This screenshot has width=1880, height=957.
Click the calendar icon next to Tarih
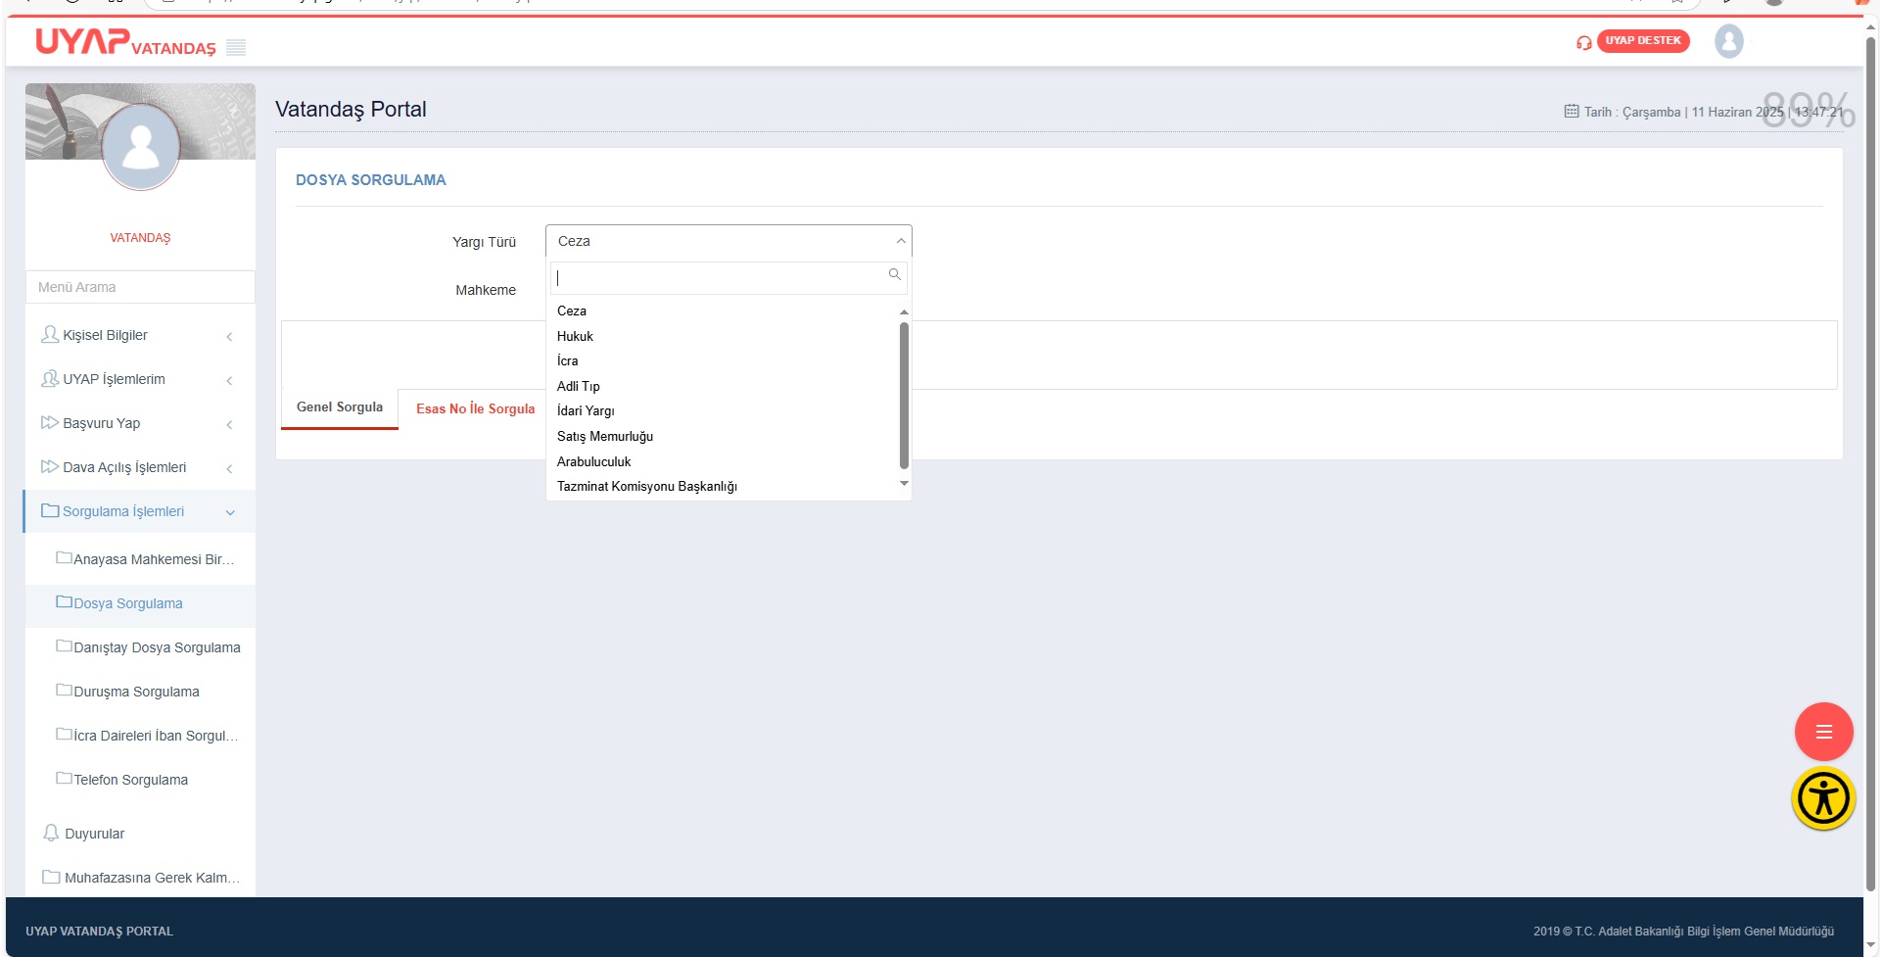click(1571, 112)
